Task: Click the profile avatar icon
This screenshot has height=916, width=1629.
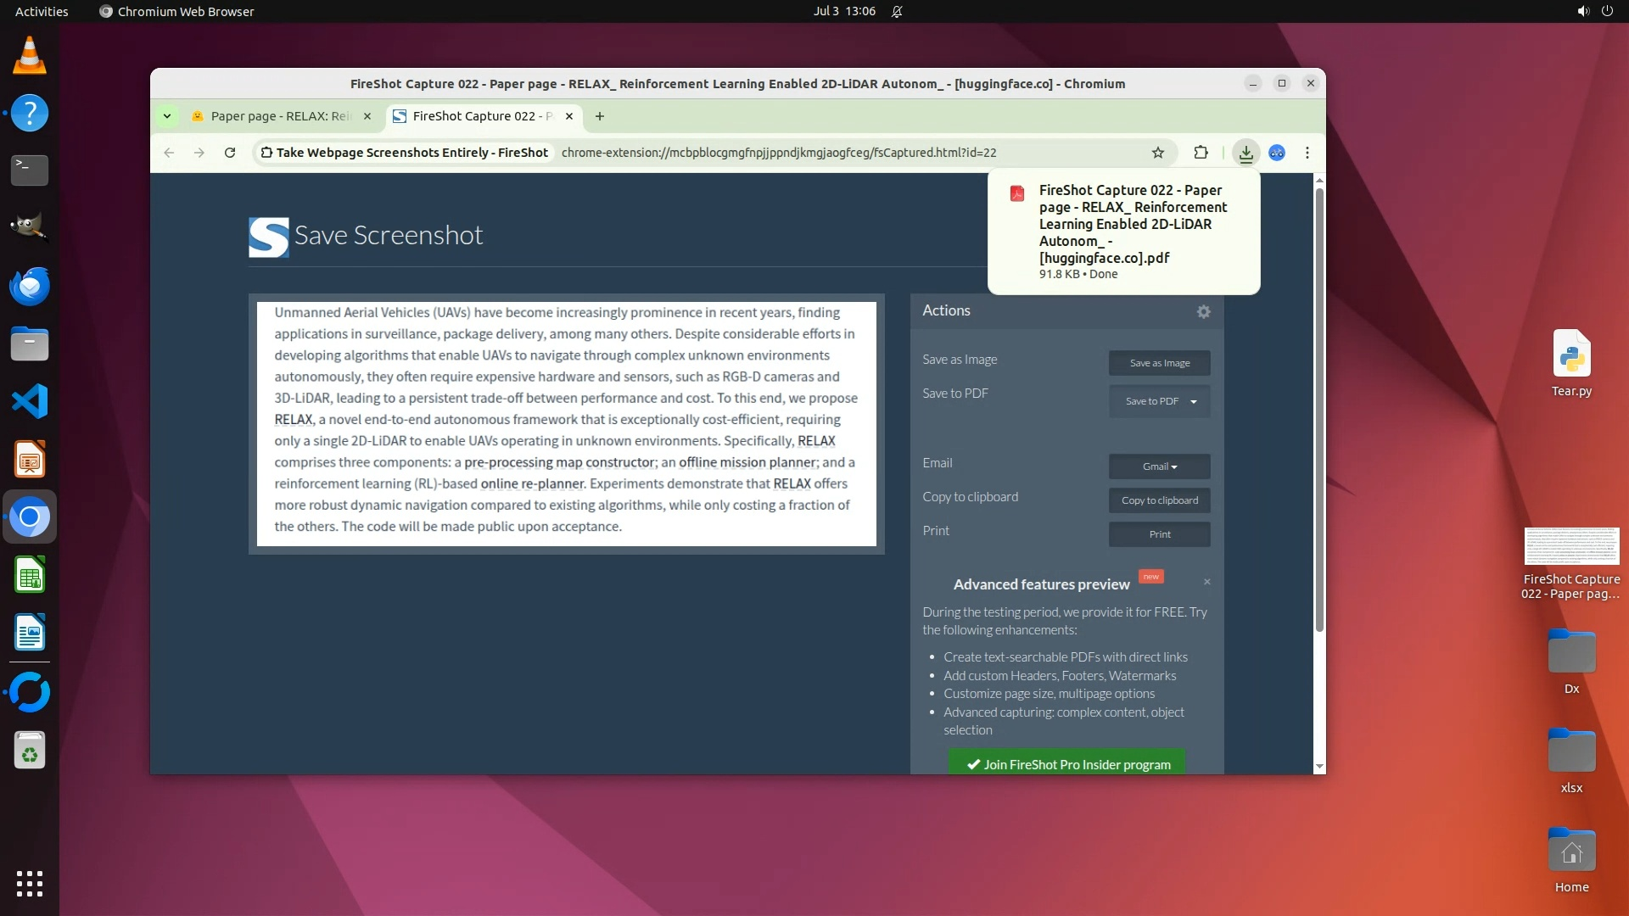Action: pos(1277,153)
